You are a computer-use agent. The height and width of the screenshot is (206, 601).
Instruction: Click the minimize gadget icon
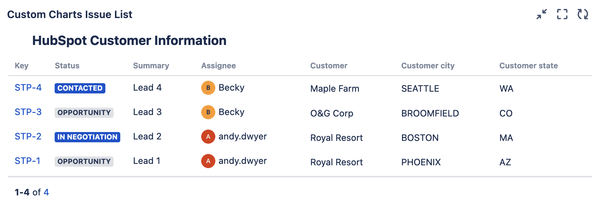click(541, 14)
